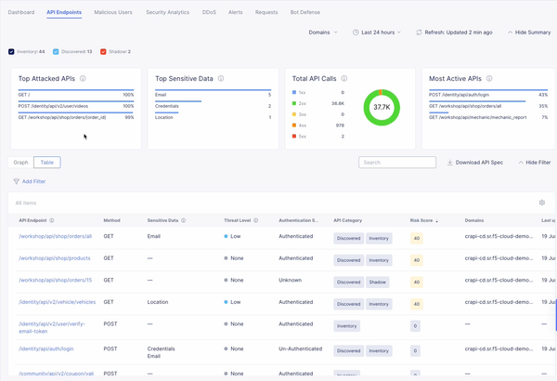The height and width of the screenshot is (381, 557).
Task: Open the Domains dropdown
Action: [x=321, y=33]
